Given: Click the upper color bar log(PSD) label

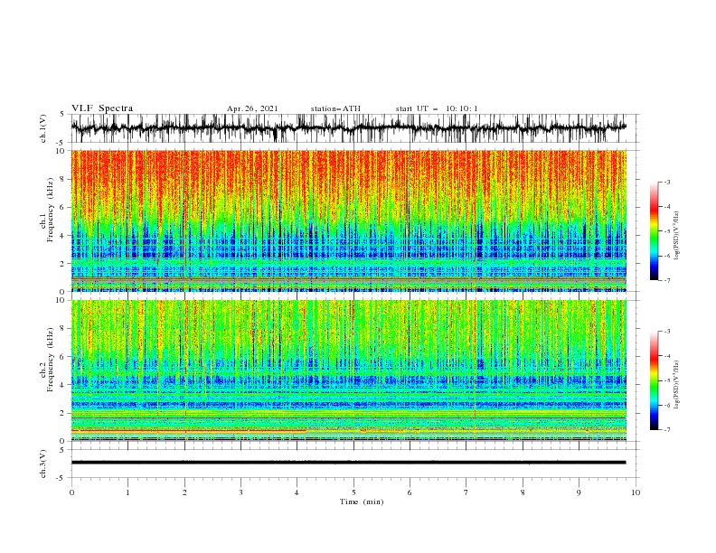Looking at the screenshot, I should [x=676, y=236].
